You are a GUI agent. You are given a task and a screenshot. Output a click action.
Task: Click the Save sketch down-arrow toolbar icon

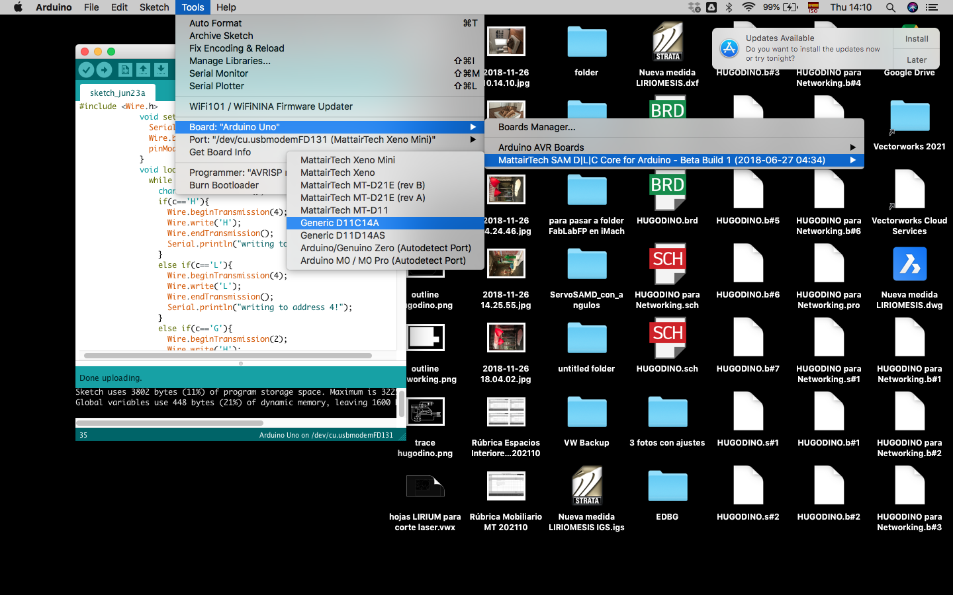coord(161,69)
